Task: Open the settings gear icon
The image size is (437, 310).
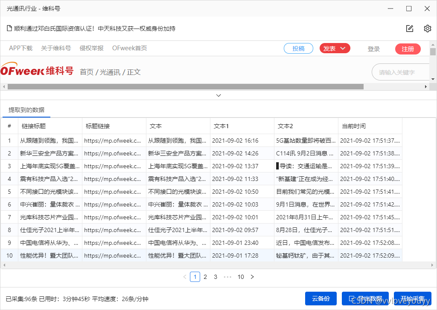Action: tap(427, 29)
